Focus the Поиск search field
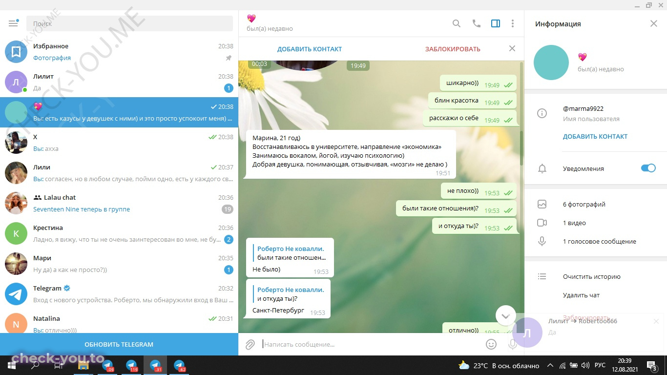Image resolution: width=667 pixels, height=375 pixels. pos(129,23)
